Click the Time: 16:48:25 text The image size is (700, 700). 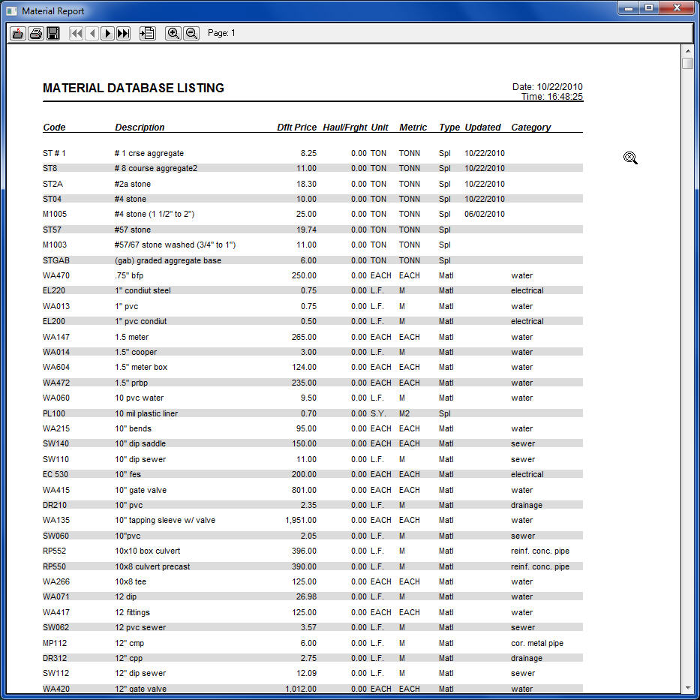pos(551,97)
